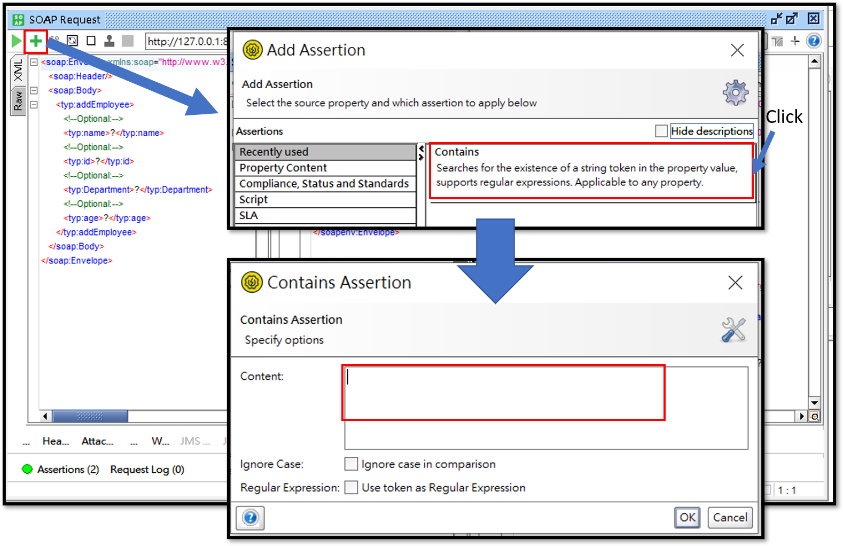Viewport: 843px width, 546px height.
Task: Check Ignore case in comparison
Action: click(x=351, y=464)
